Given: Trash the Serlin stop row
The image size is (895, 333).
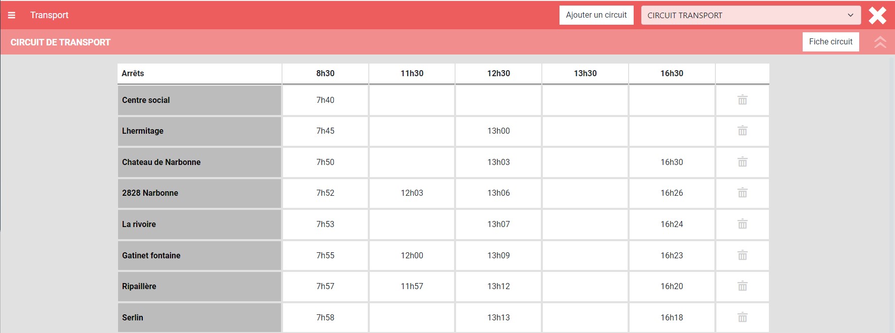Looking at the screenshot, I should [742, 317].
